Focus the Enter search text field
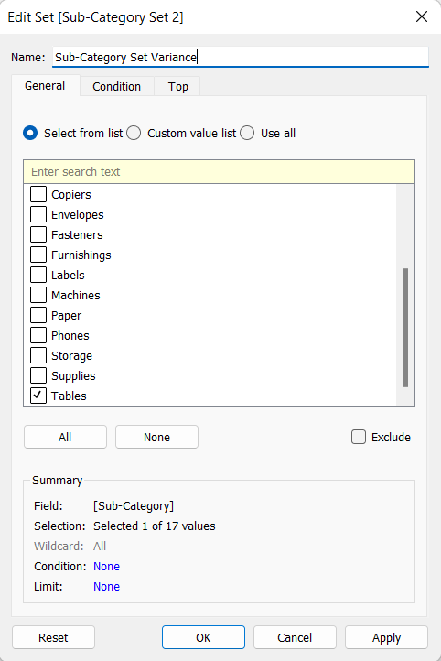The width and height of the screenshot is (441, 661). point(219,171)
